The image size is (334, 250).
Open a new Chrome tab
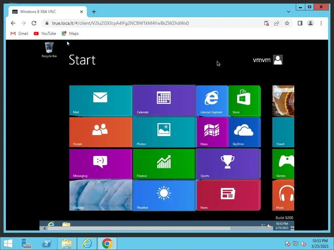pyautogui.click(x=94, y=12)
